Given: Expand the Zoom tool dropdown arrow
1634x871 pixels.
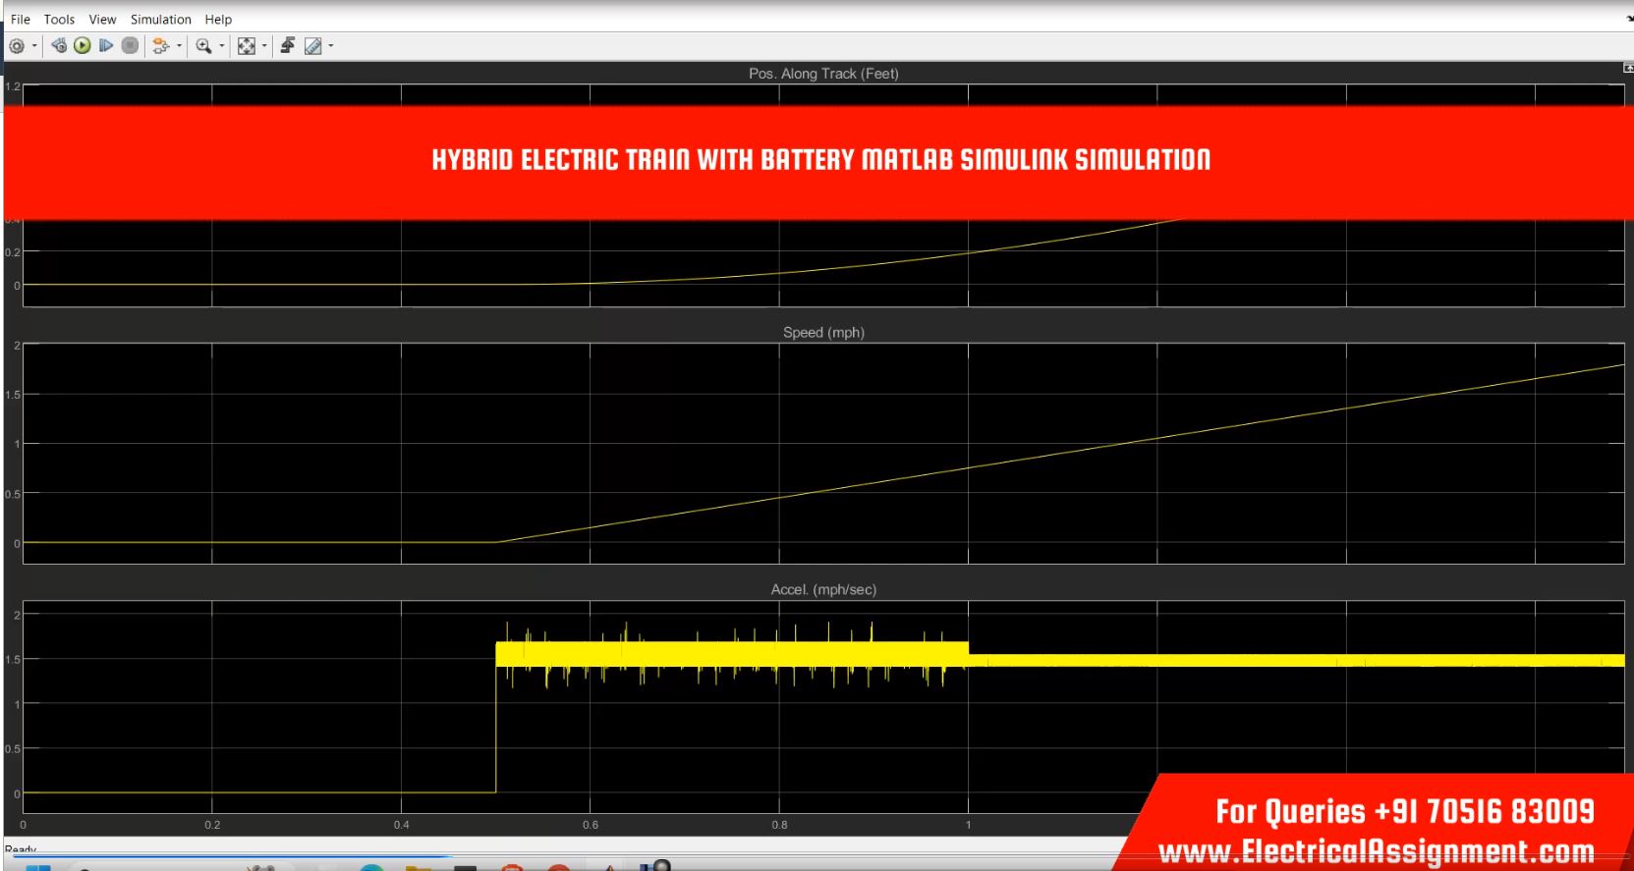Looking at the screenshot, I should tap(221, 46).
